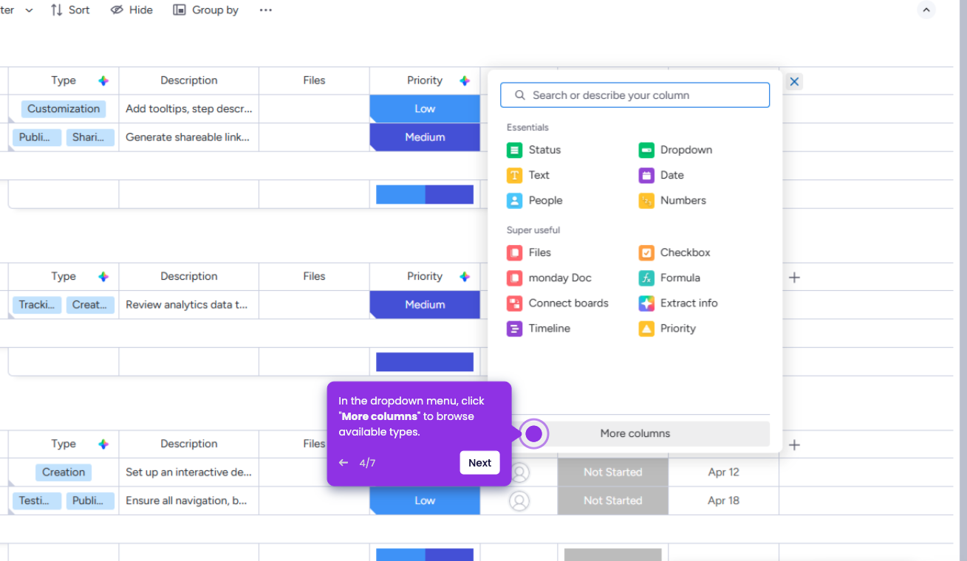Click person avatar in Not Started Apr 12 row
Screen dimensions: 967x561
519,472
